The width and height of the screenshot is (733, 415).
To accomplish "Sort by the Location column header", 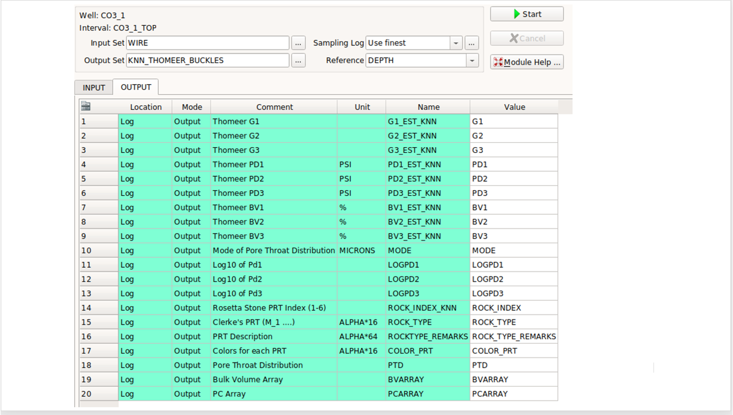I will (x=145, y=107).
